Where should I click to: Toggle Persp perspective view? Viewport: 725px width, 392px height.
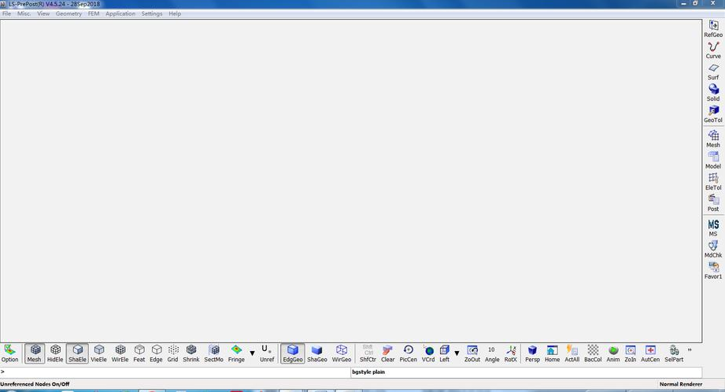coord(533,353)
